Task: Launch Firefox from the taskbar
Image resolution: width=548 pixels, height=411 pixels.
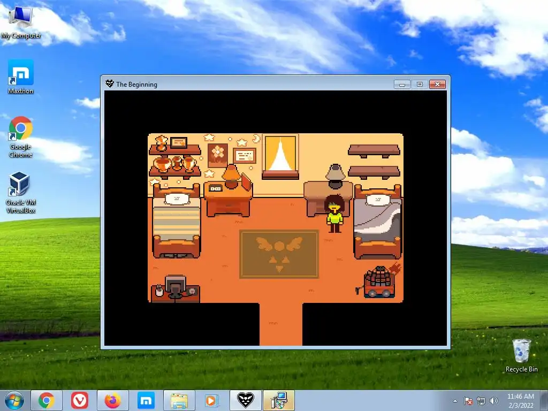Action: click(112, 400)
